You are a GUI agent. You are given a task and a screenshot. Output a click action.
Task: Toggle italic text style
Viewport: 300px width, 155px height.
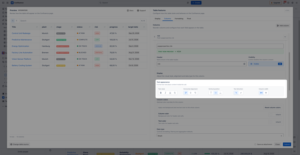(x=165, y=93)
